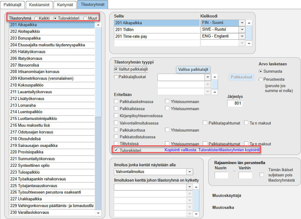This screenshot has height=219, width=301.
Task: Uncheck the Tulorekisteri checkbox
Action: point(116,150)
